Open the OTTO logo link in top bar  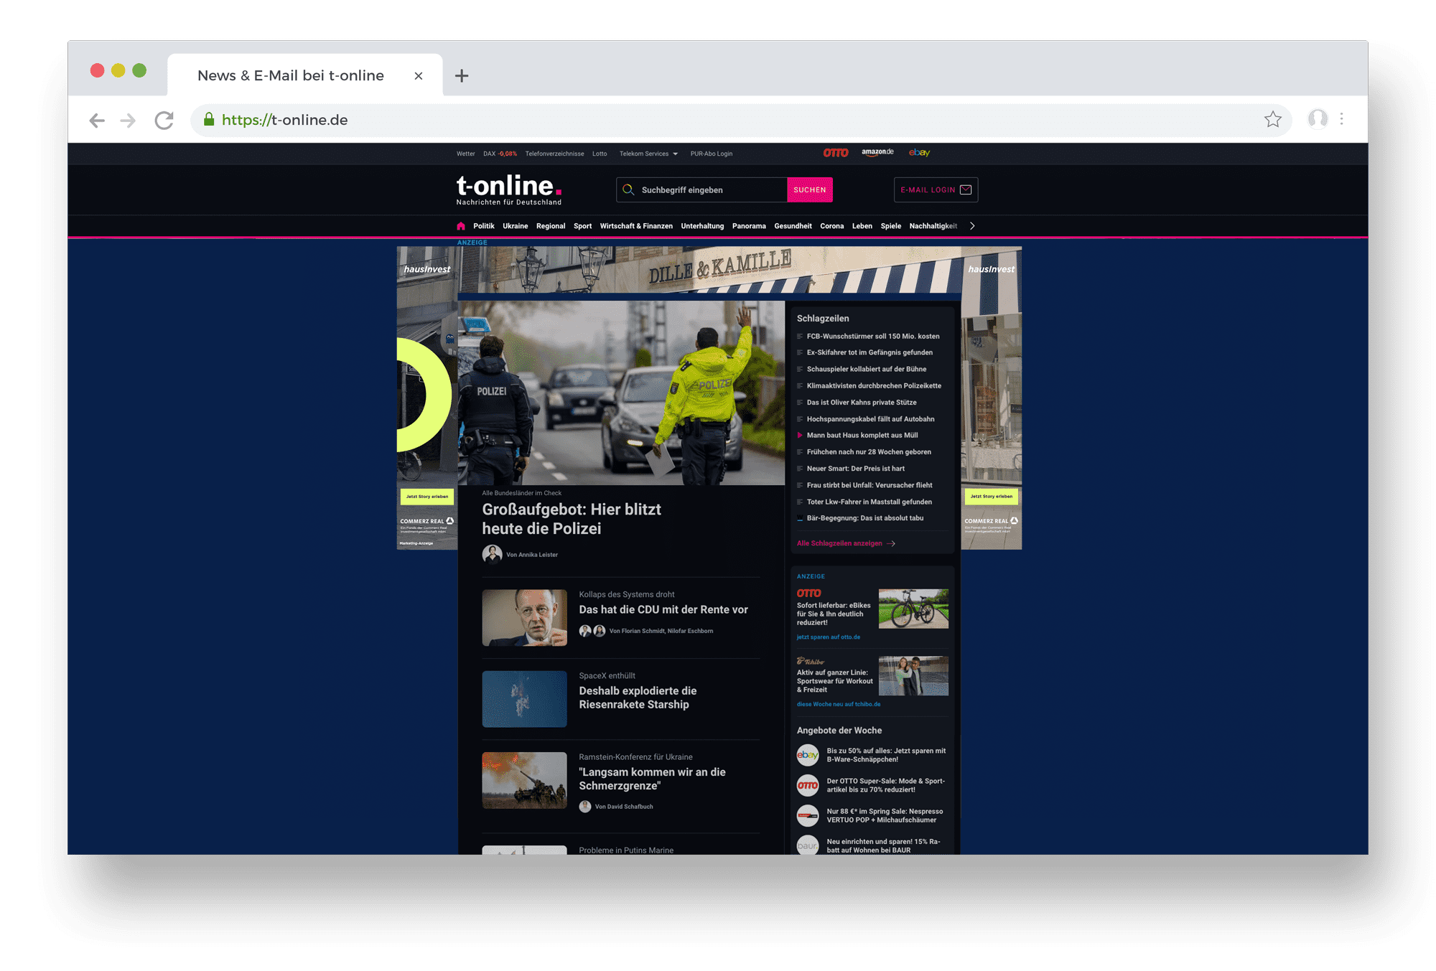click(x=835, y=153)
